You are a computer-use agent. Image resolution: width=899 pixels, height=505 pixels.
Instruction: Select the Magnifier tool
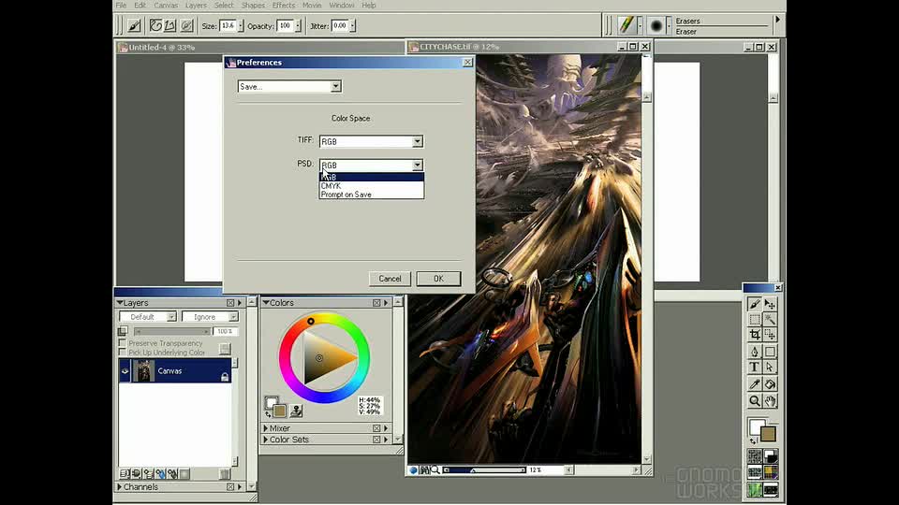click(755, 401)
